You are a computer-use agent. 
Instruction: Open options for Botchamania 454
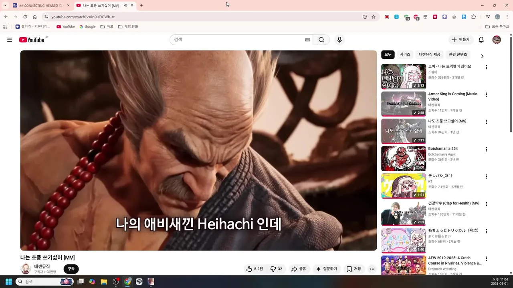coord(487,149)
